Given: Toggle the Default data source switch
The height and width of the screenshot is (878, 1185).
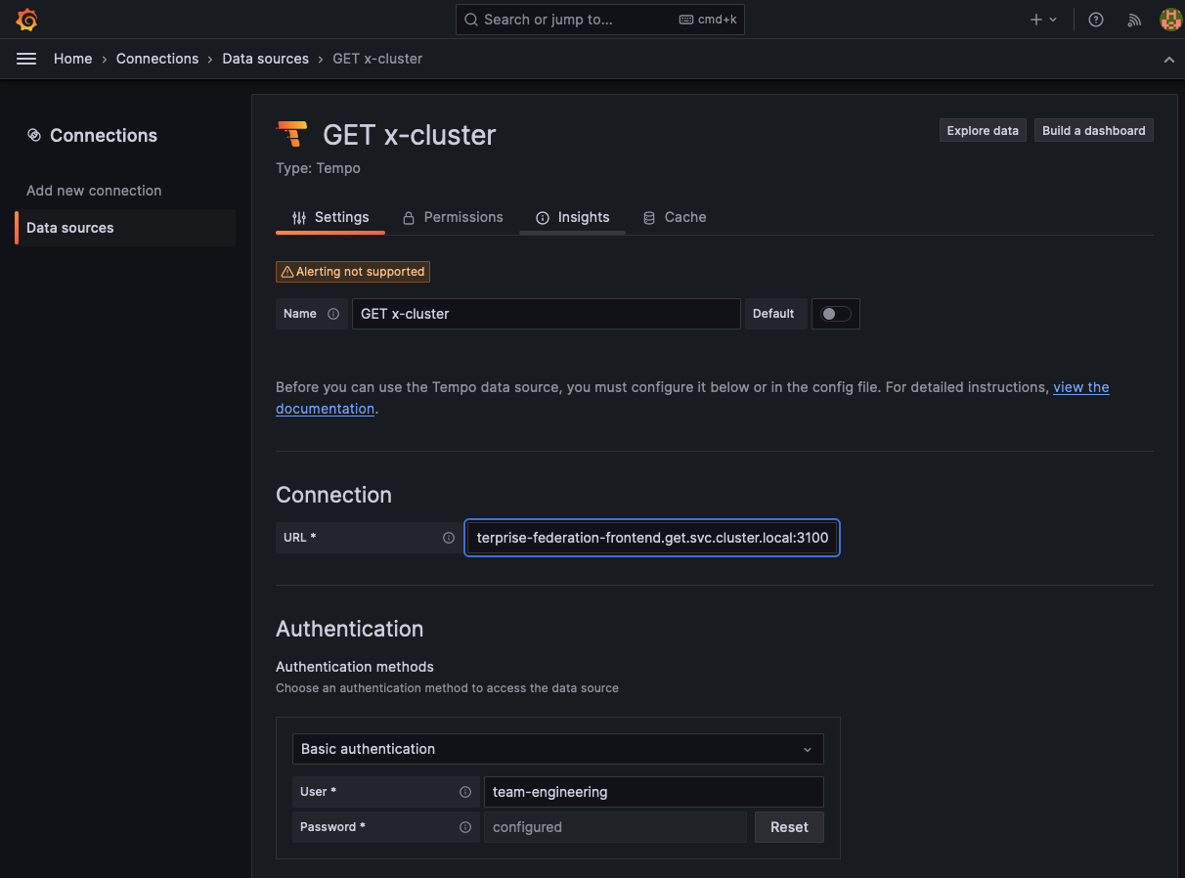Looking at the screenshot, I should click(836, 314).
